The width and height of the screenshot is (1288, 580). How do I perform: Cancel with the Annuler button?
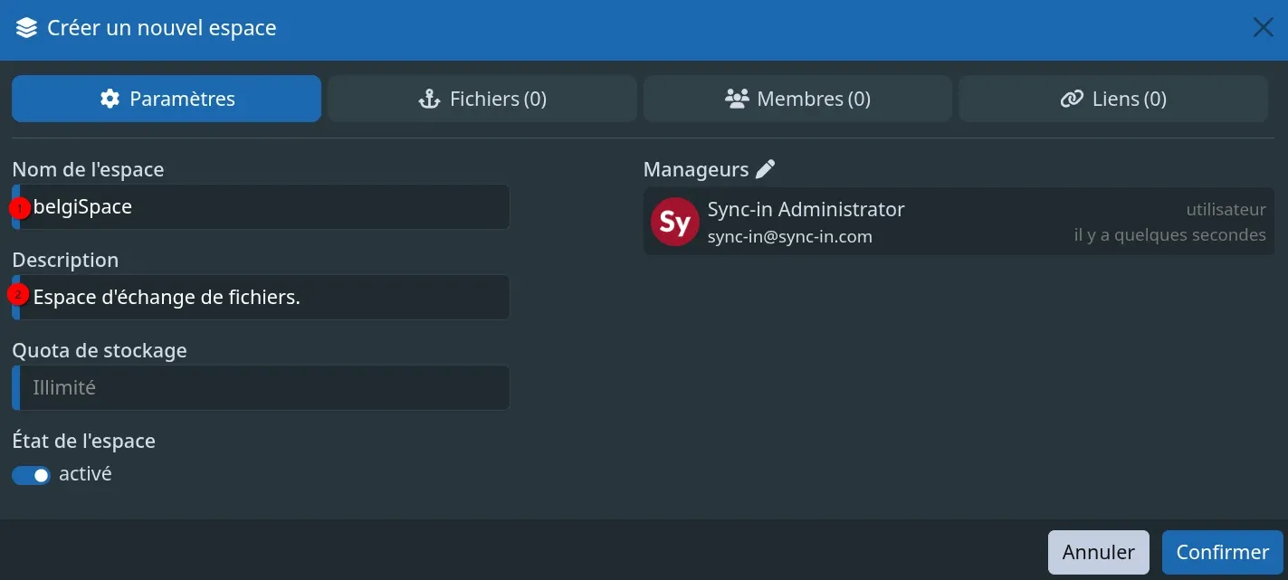tap(1099, 552)
